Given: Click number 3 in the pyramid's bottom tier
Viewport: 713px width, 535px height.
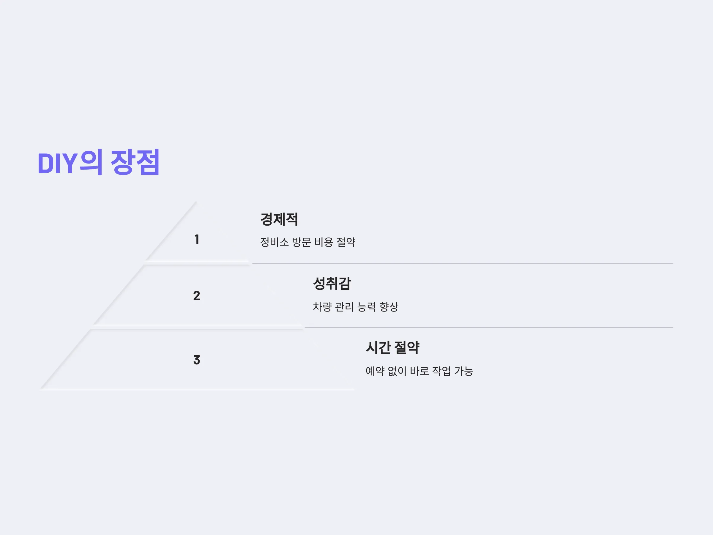Looking at the screenshot, I should click(x=197, y=360).
